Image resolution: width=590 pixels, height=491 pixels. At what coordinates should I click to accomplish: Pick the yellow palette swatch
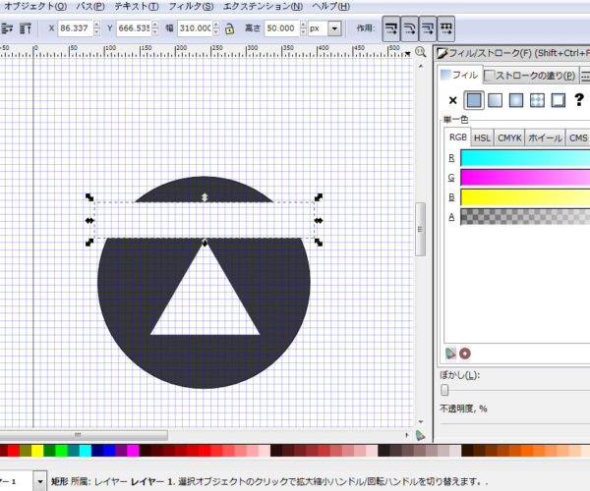(37, 451)
